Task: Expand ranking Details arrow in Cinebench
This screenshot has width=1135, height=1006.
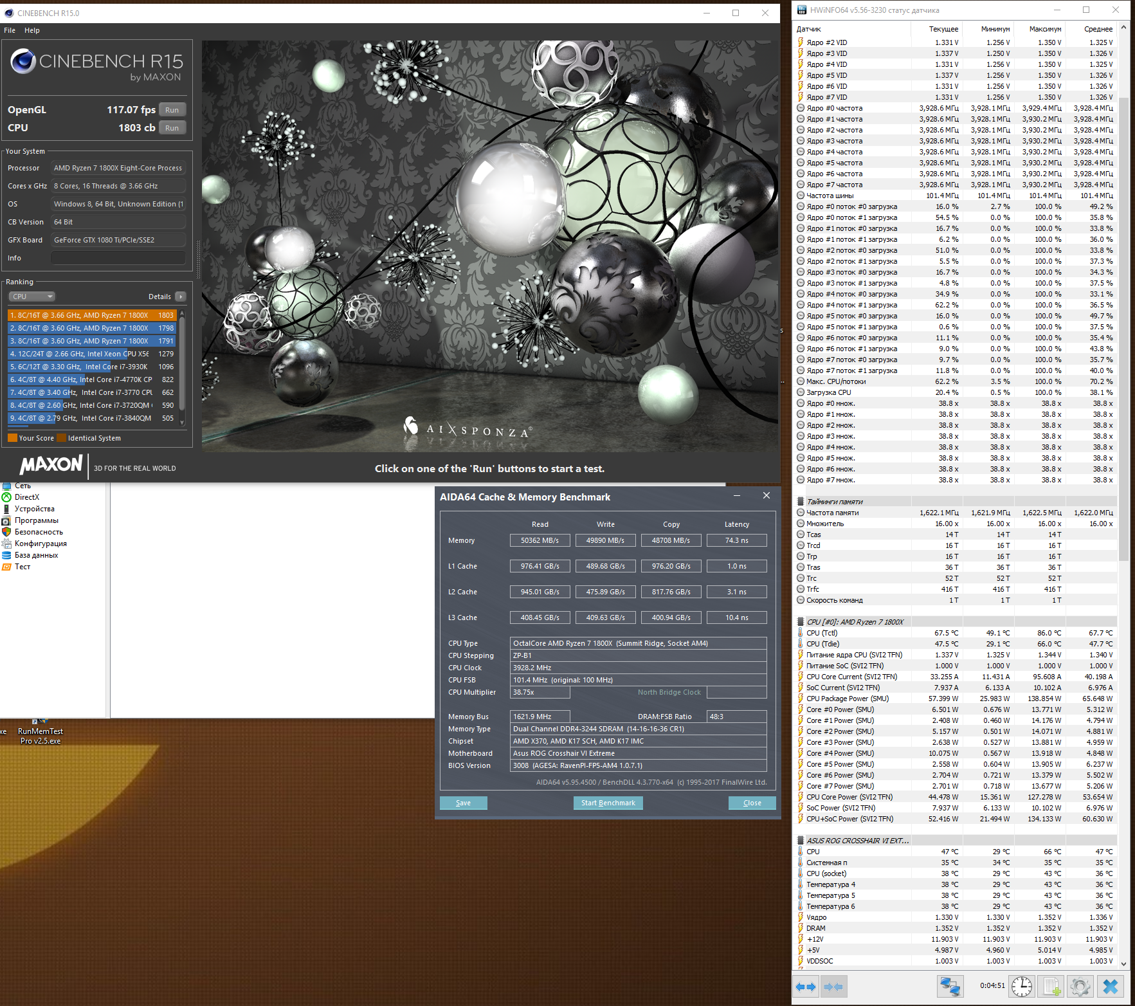Action: (x=181, y=297)
